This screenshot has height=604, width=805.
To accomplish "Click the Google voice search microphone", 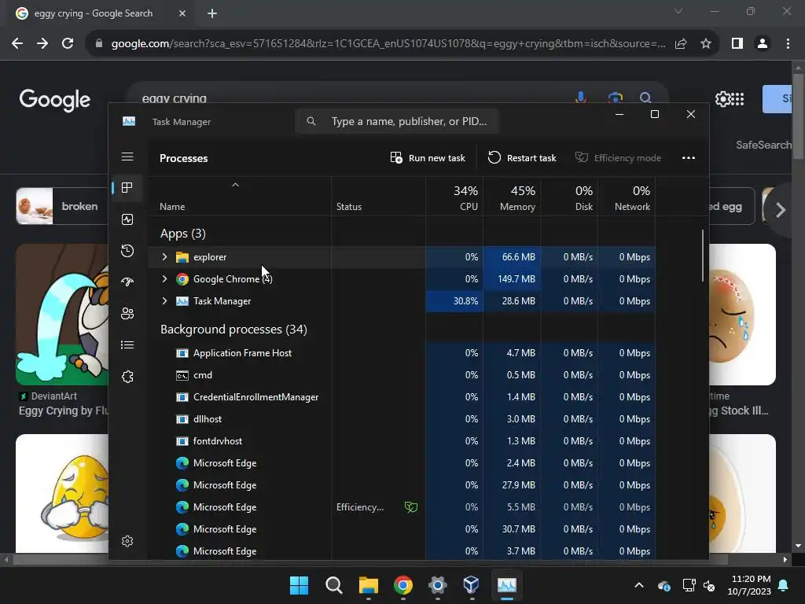I will pyautogui.click(x=581, y=97).
